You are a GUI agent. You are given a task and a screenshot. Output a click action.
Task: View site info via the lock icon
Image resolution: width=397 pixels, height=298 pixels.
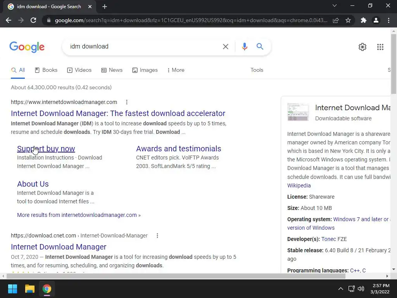(49, 20)
